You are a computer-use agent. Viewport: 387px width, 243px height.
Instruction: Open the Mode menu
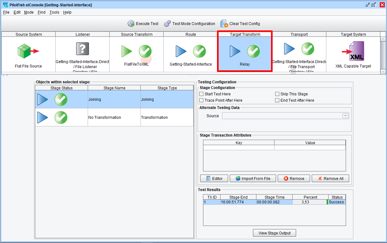point(29,12)
